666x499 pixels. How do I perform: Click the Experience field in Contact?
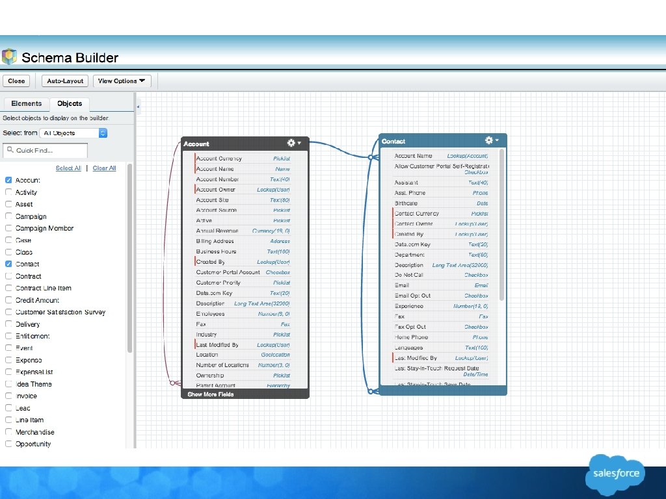[x=441, y=306]
